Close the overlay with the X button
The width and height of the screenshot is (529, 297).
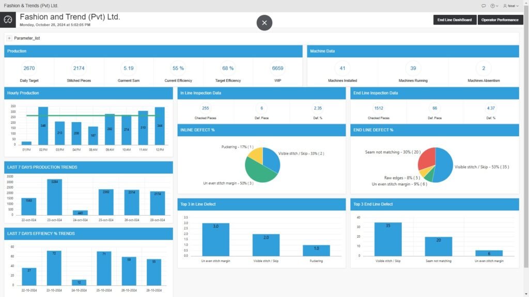pos(264,23)
